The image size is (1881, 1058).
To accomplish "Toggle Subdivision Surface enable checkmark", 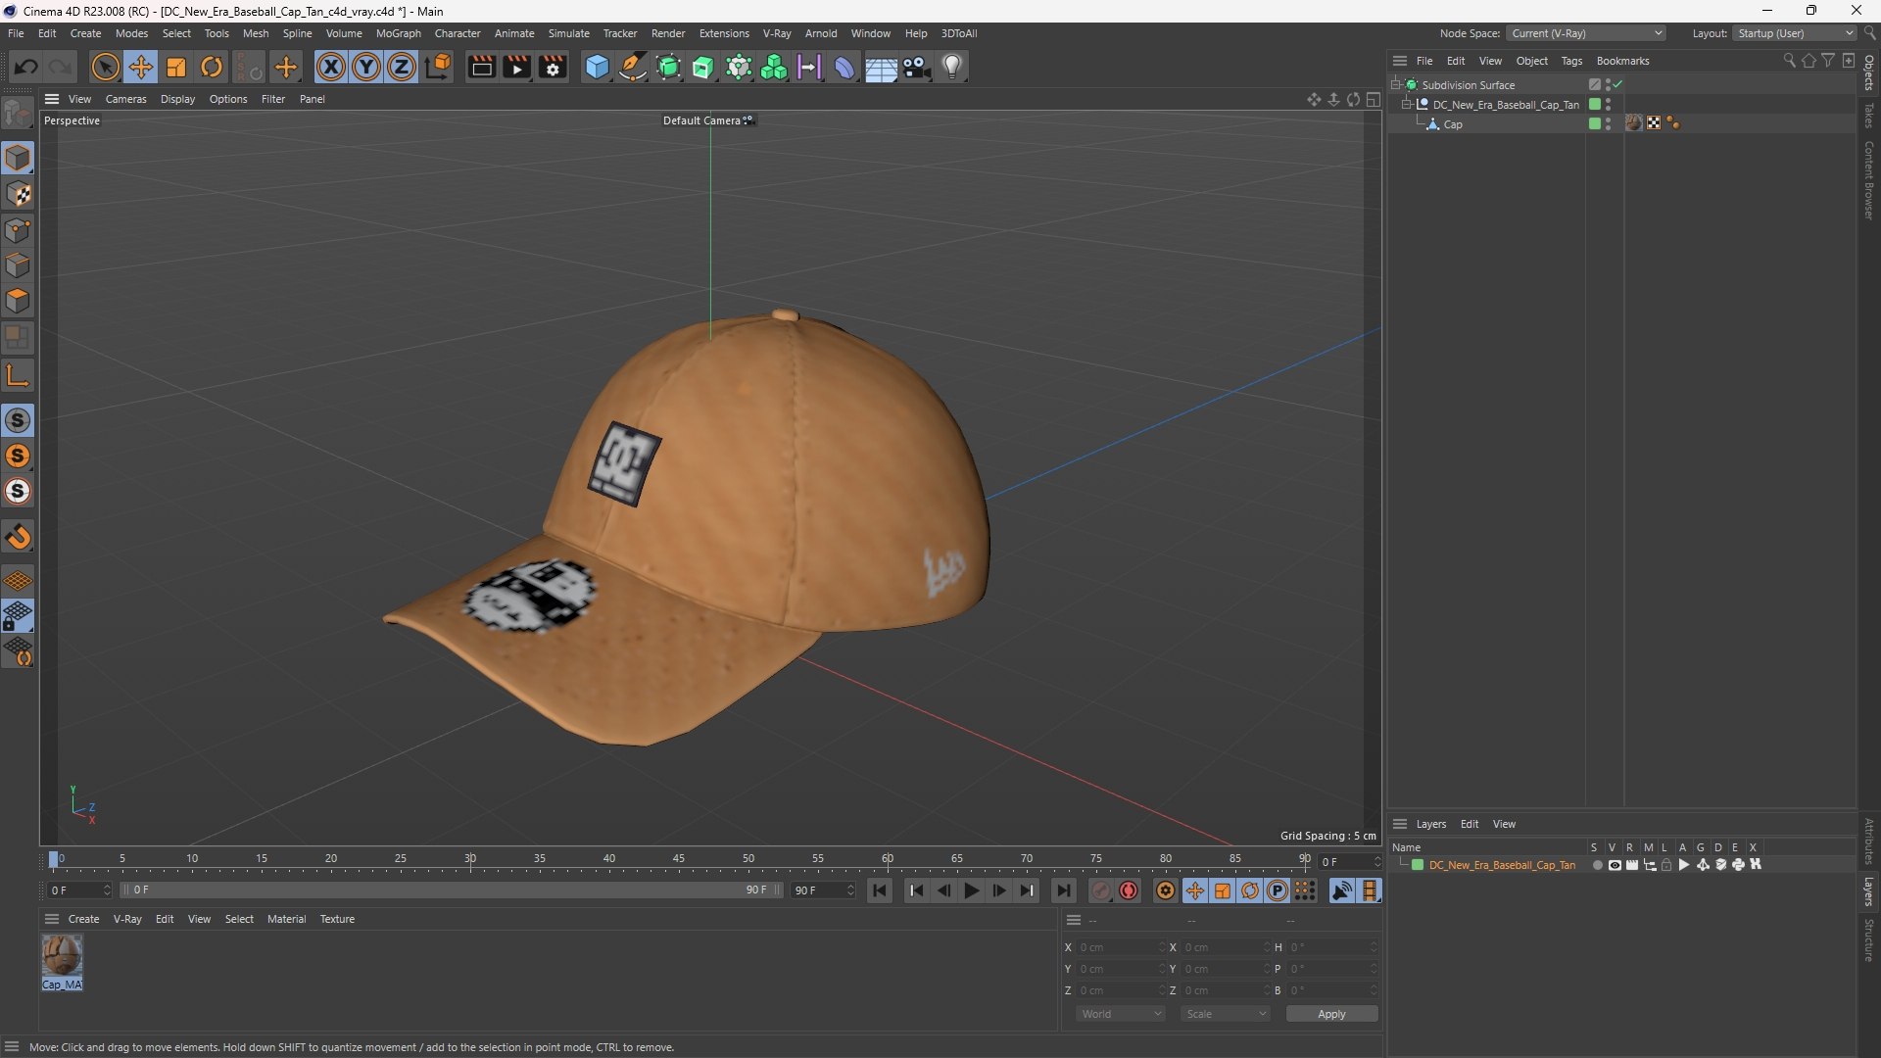I will coord(1618,84).
